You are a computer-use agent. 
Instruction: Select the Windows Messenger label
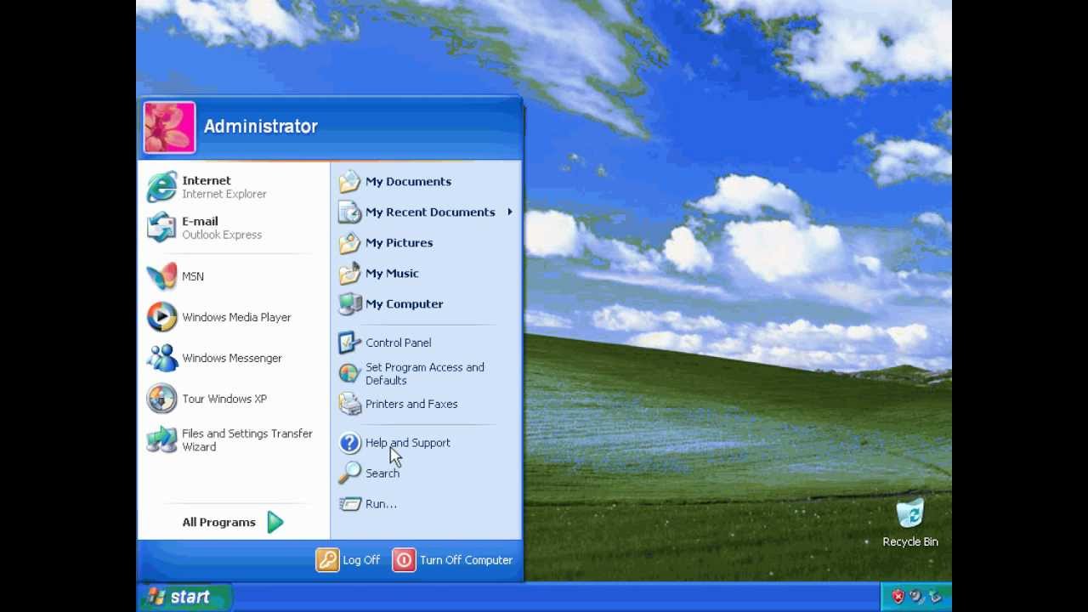[x=231, y=358]
